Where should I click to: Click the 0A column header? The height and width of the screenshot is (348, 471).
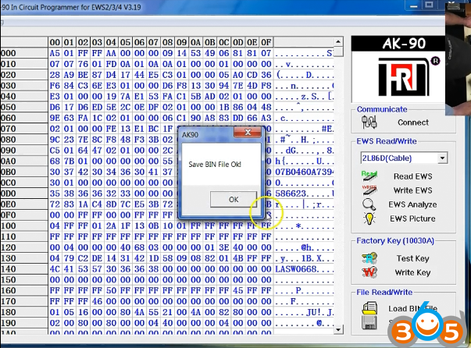pos(196,42)
